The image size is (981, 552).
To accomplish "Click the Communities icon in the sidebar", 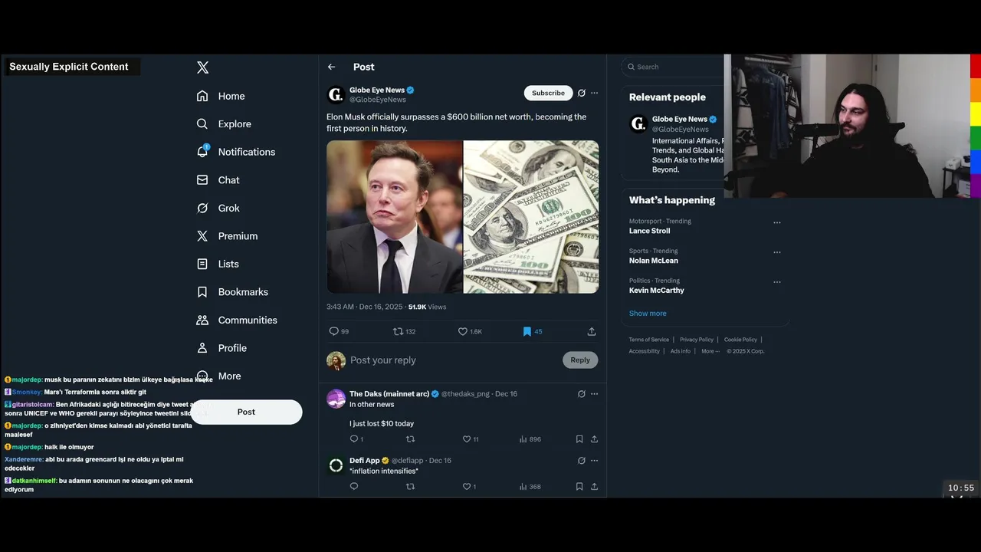I will [x=202, y=320].
